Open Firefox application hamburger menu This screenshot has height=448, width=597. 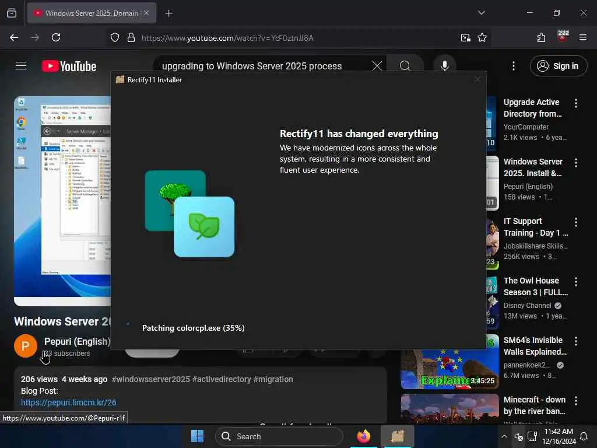pos(583,37)
